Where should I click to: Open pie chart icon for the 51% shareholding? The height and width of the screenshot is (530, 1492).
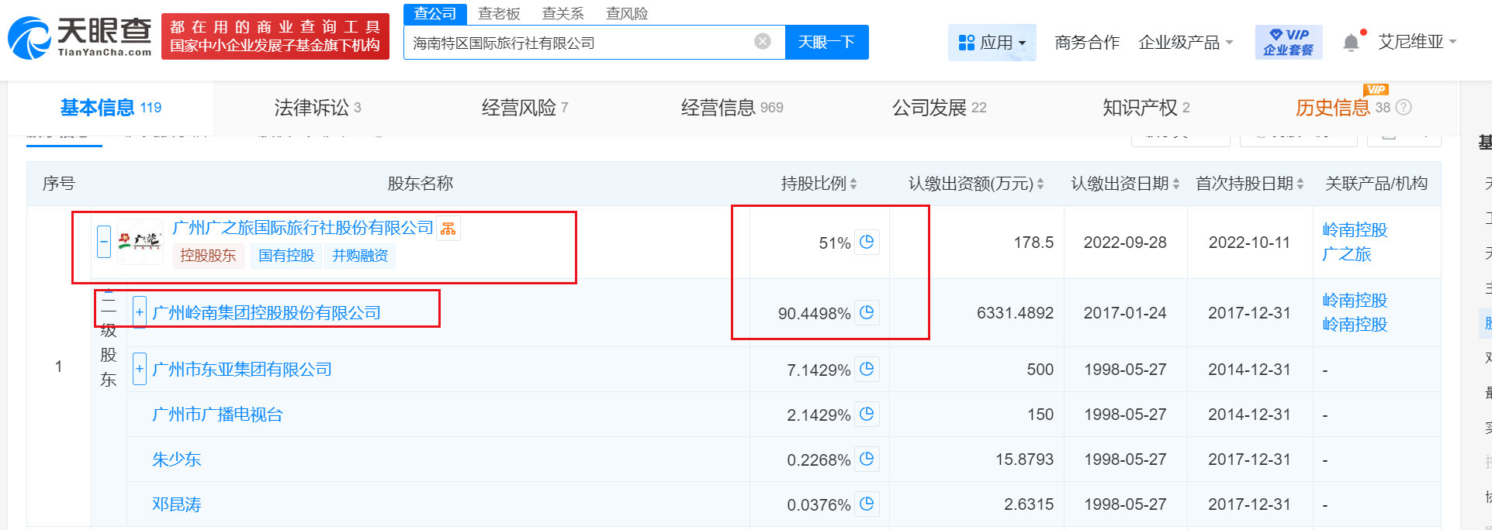click(x=867, y=242)
